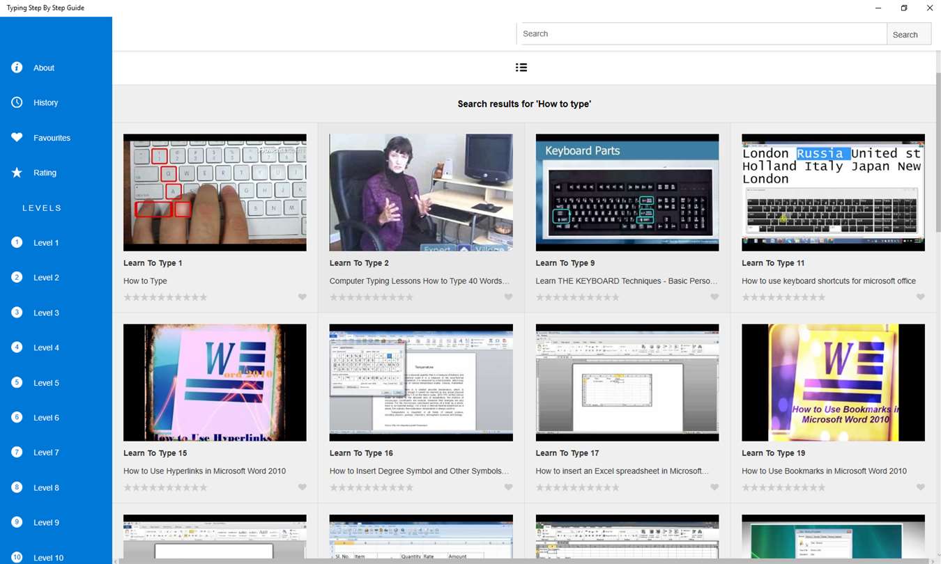Select the Level 8 number badge
941x564 pixels.
pyautogui.click(x=17, y=487)
